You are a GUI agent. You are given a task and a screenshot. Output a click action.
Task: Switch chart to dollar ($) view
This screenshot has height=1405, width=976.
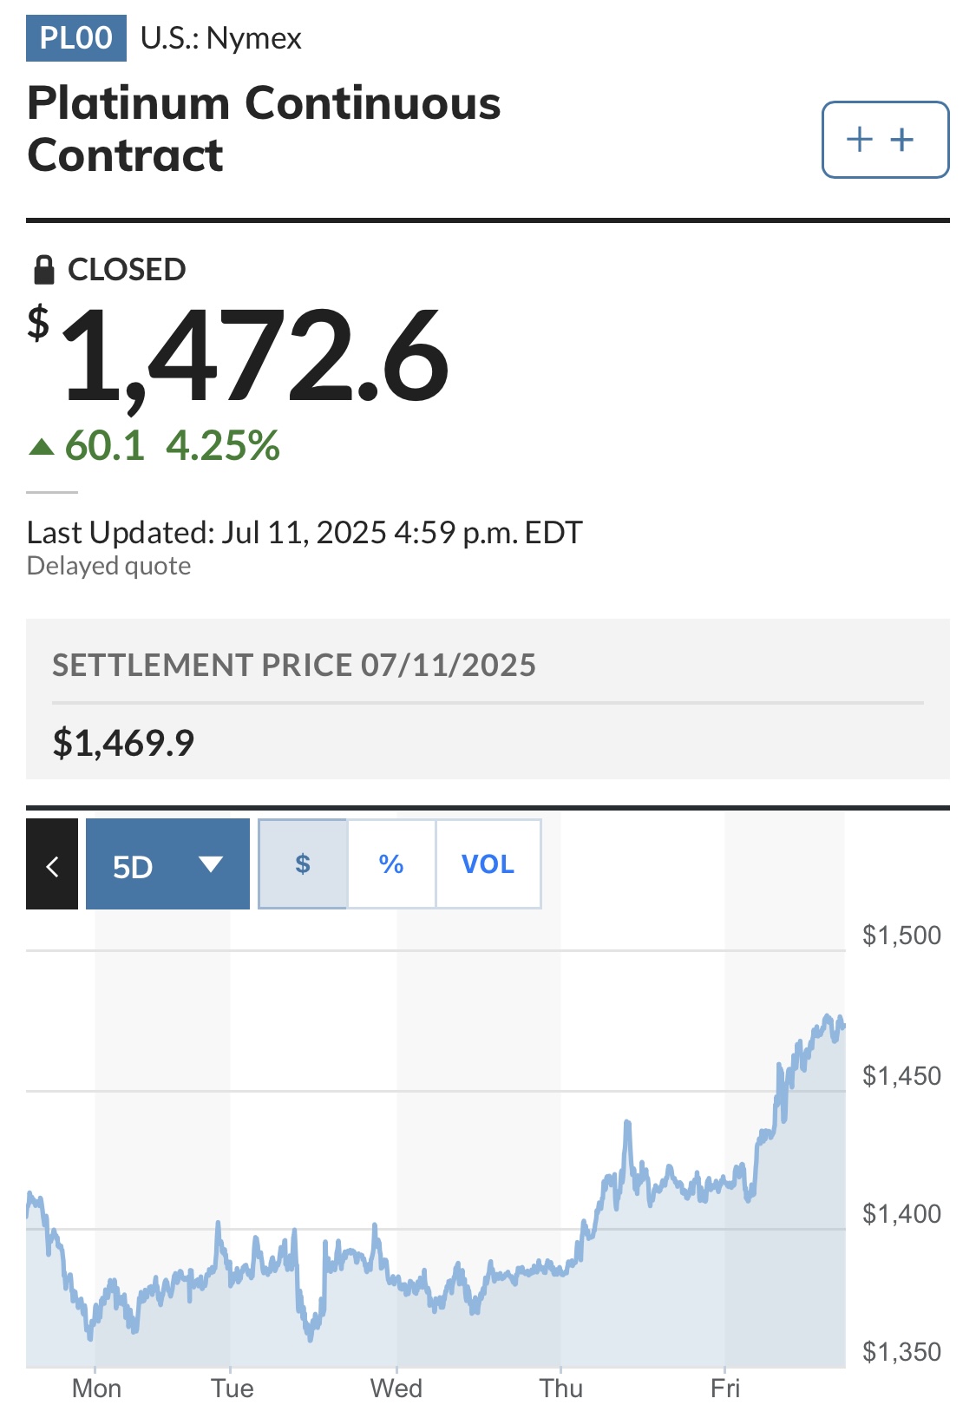303,864
